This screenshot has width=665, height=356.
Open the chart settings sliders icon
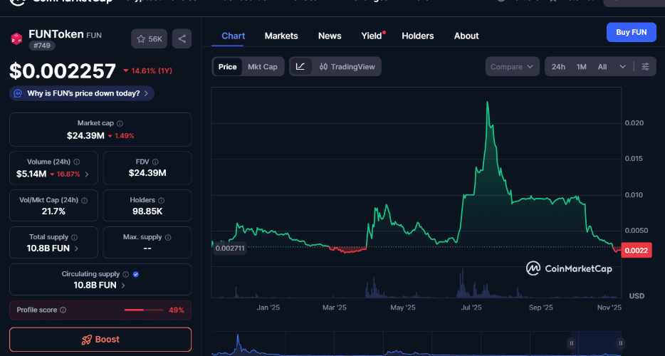(645, 67)
